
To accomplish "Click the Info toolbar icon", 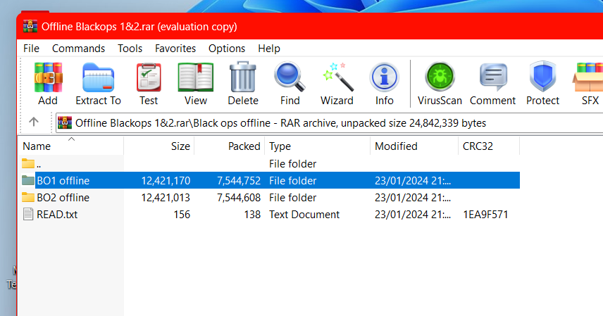I will click(384, 77).
